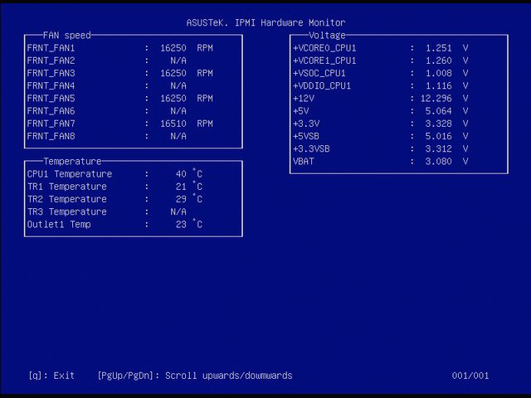
Task: Click the +VCORE1_CPU1 label
Action: pos(324,61)
